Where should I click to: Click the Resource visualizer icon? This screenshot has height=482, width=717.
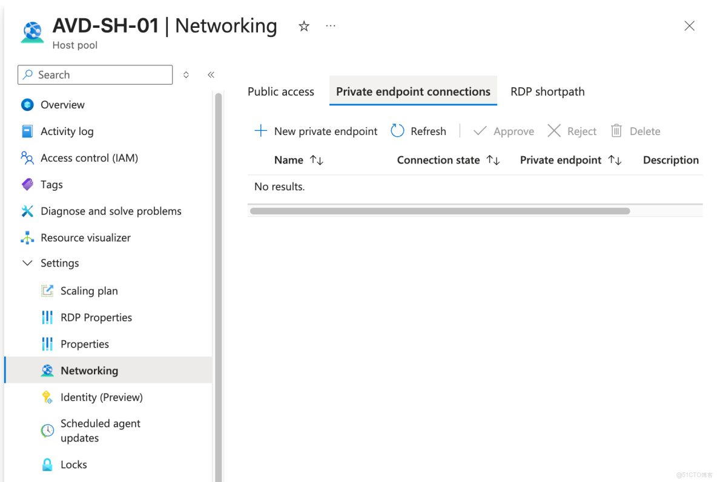27,237
